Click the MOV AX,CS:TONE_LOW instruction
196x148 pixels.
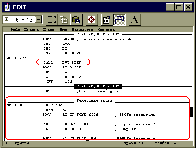(70, 138)
